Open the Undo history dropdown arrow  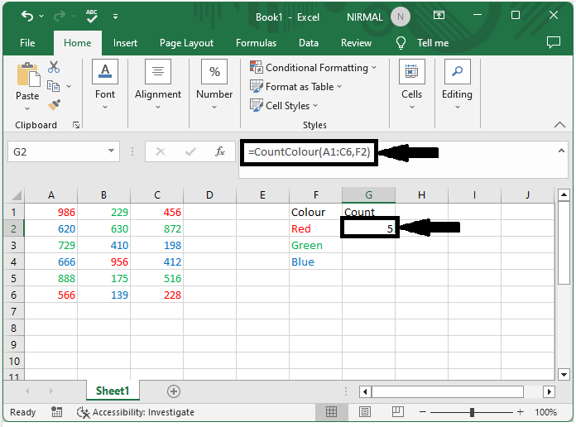tap(41, 17)
